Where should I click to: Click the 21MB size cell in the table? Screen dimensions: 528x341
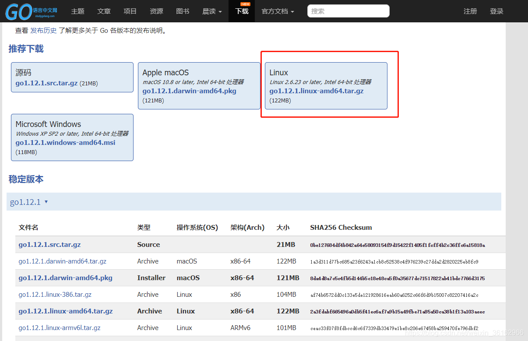point(286,245)
